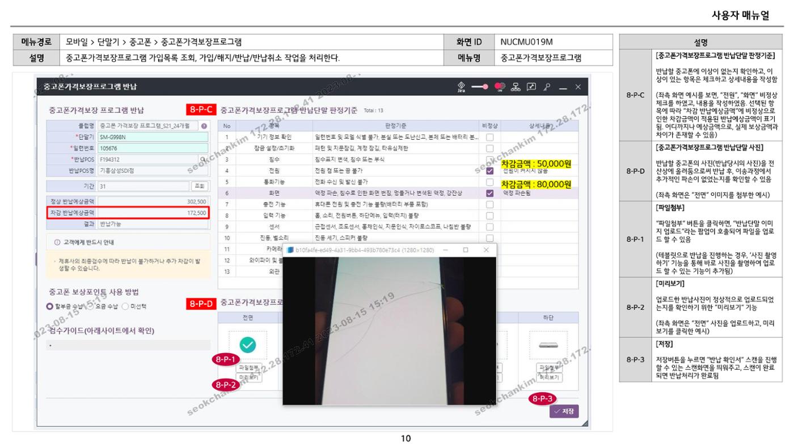Maximize the image preview popup window
Screen dimensions: 794x446
pyautogui.click(x=466, y=250)
